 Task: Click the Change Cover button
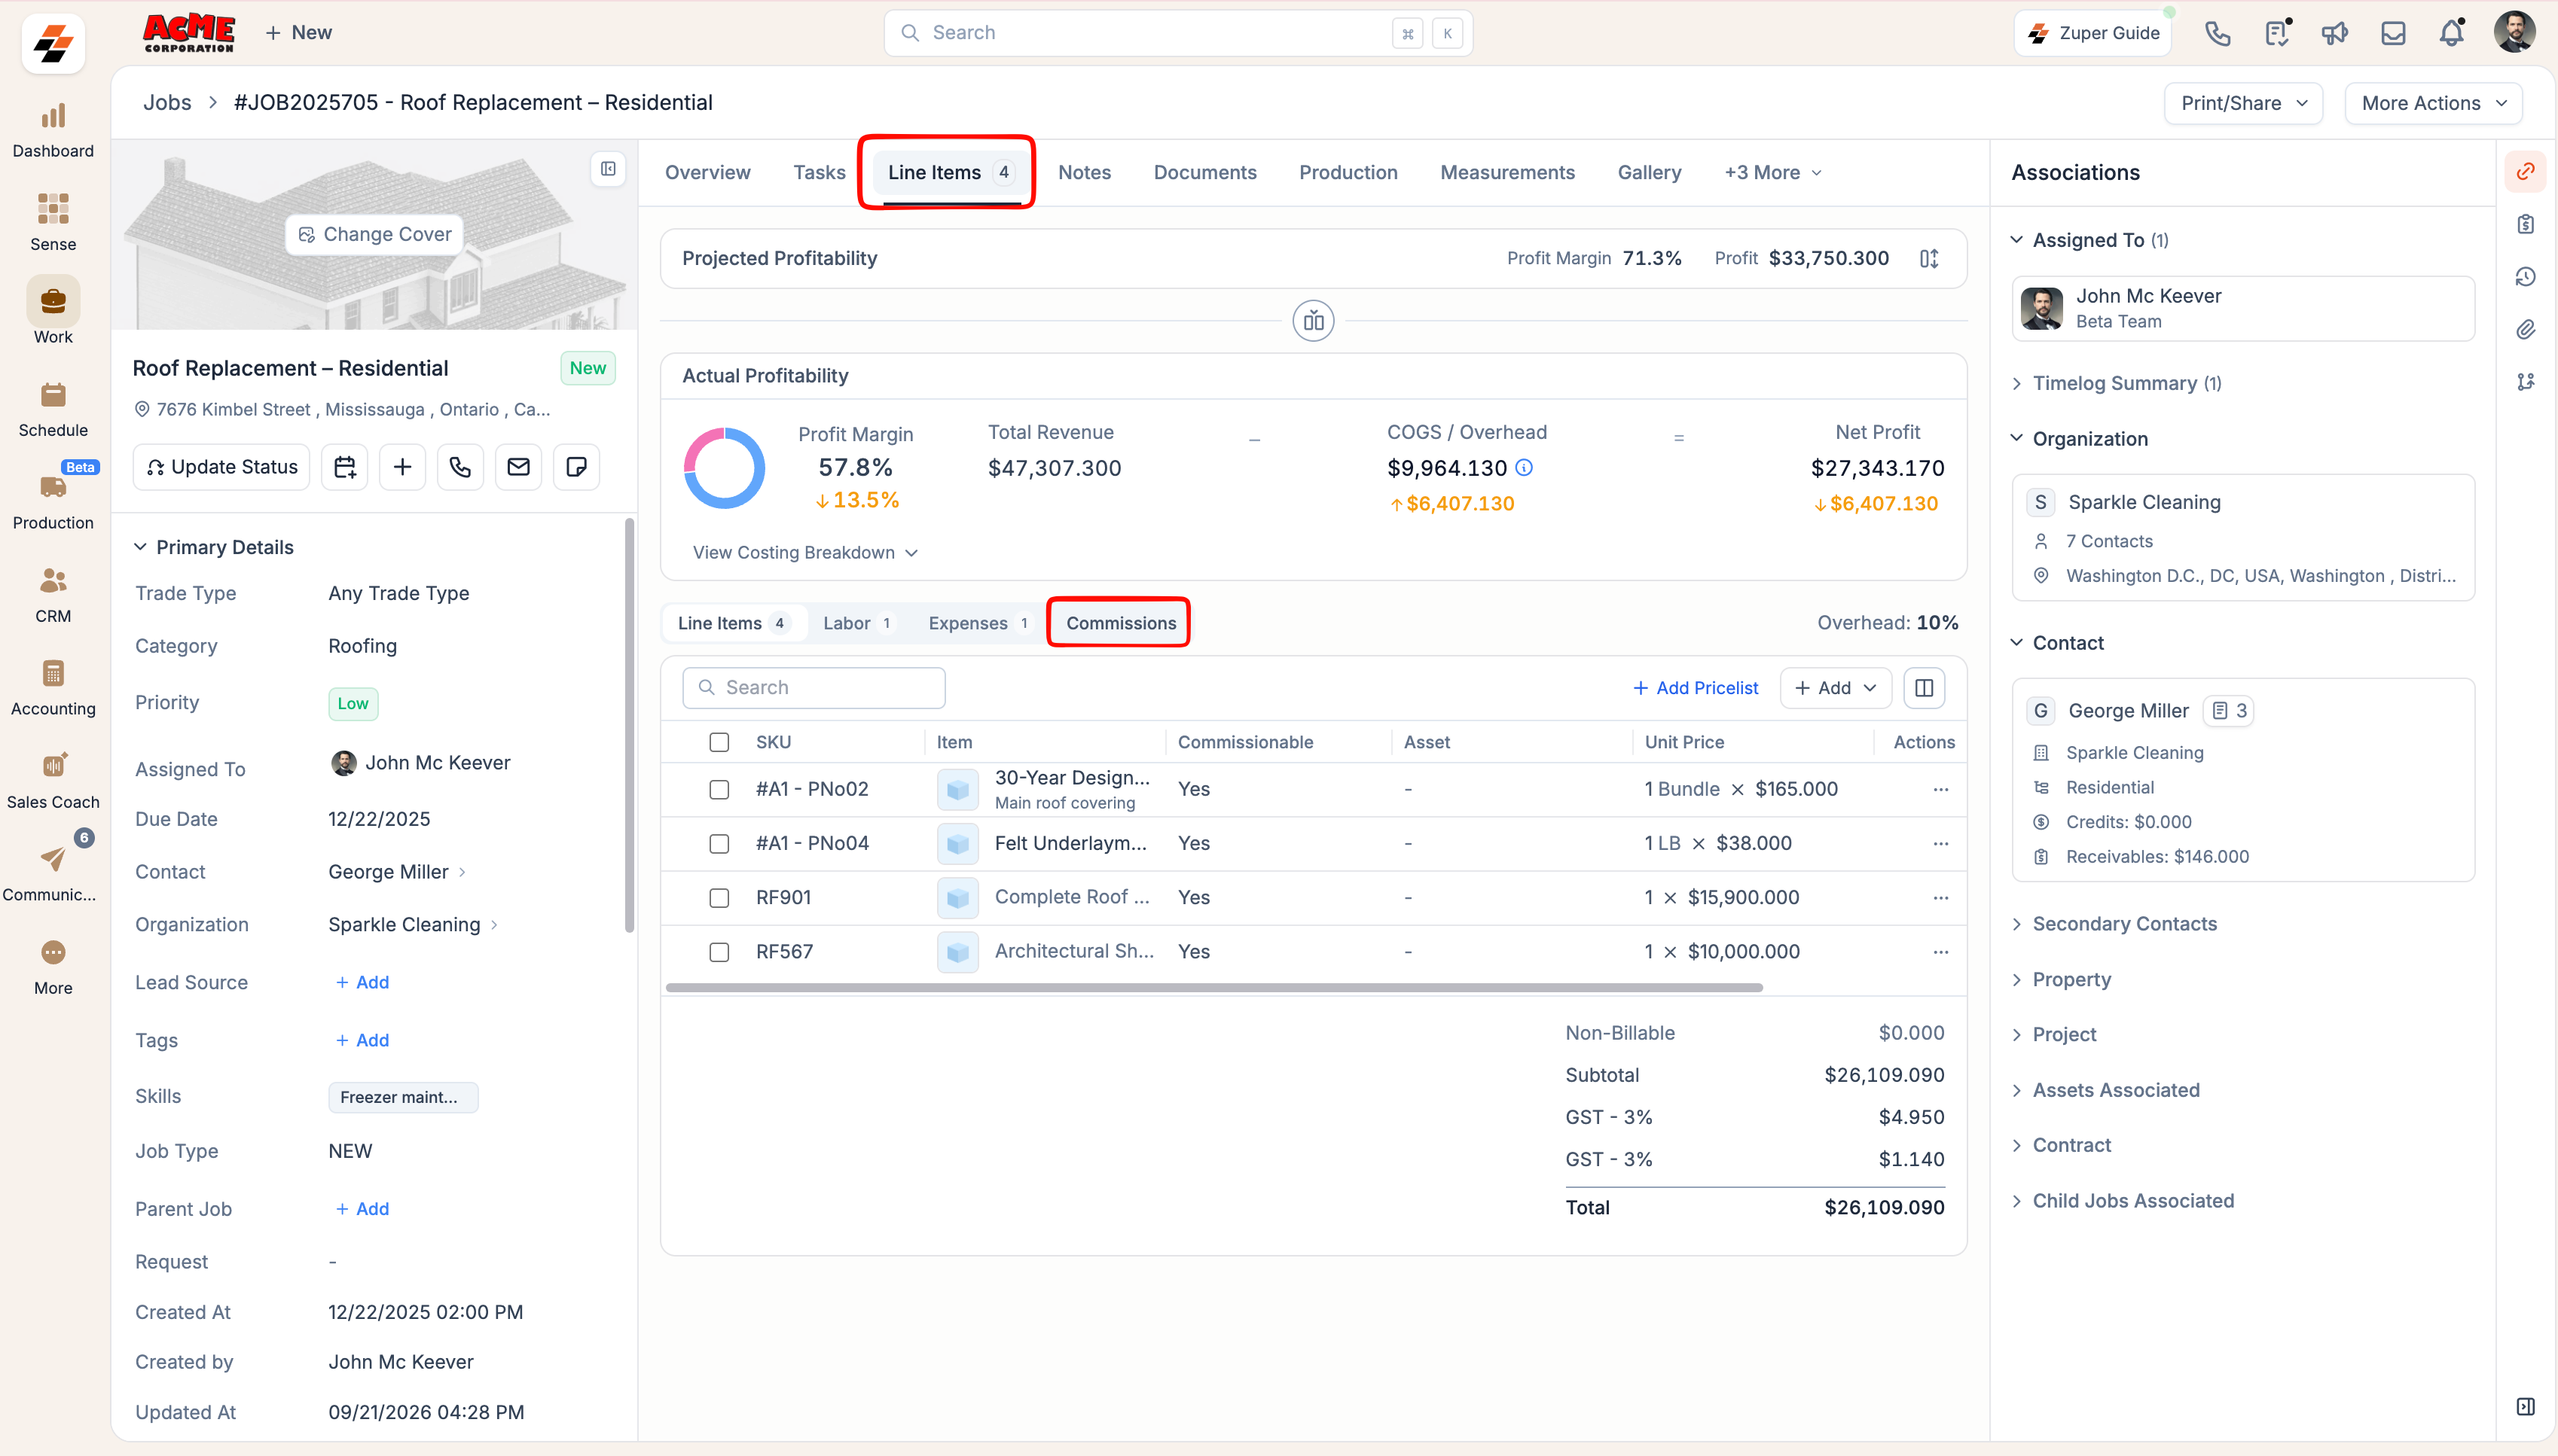click(x=374, y=234)
